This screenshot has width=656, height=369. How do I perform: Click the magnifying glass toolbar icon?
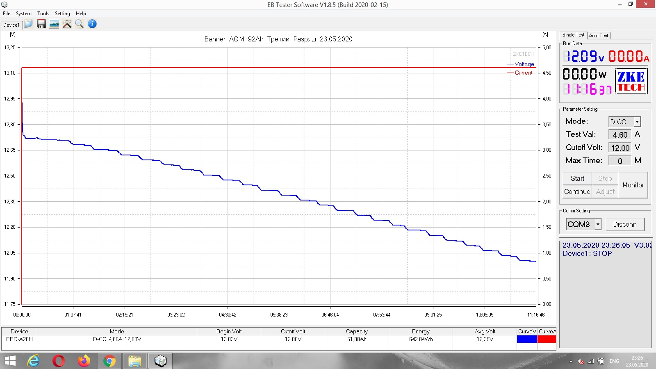coord(80,24)
